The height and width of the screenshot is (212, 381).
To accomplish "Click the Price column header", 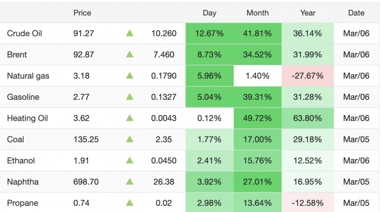I will click(x=82, y=13).
